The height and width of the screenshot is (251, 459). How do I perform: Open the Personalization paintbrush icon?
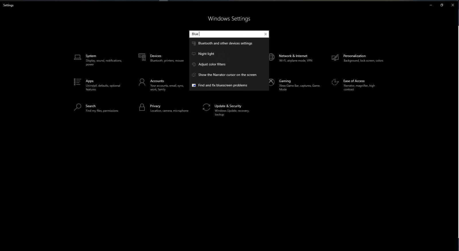335,57
